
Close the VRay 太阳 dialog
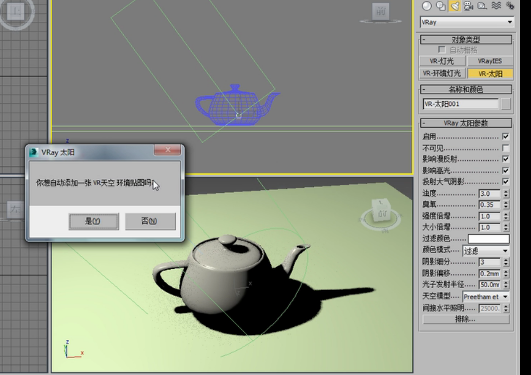click(x=167, y=150)
